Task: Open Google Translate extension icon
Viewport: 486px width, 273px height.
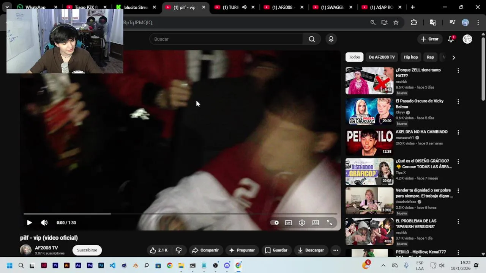Action: [x=433, y=22]
